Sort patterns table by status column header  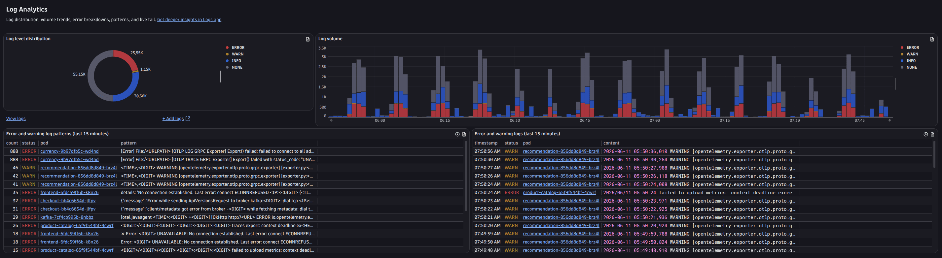tap(29, 143)
